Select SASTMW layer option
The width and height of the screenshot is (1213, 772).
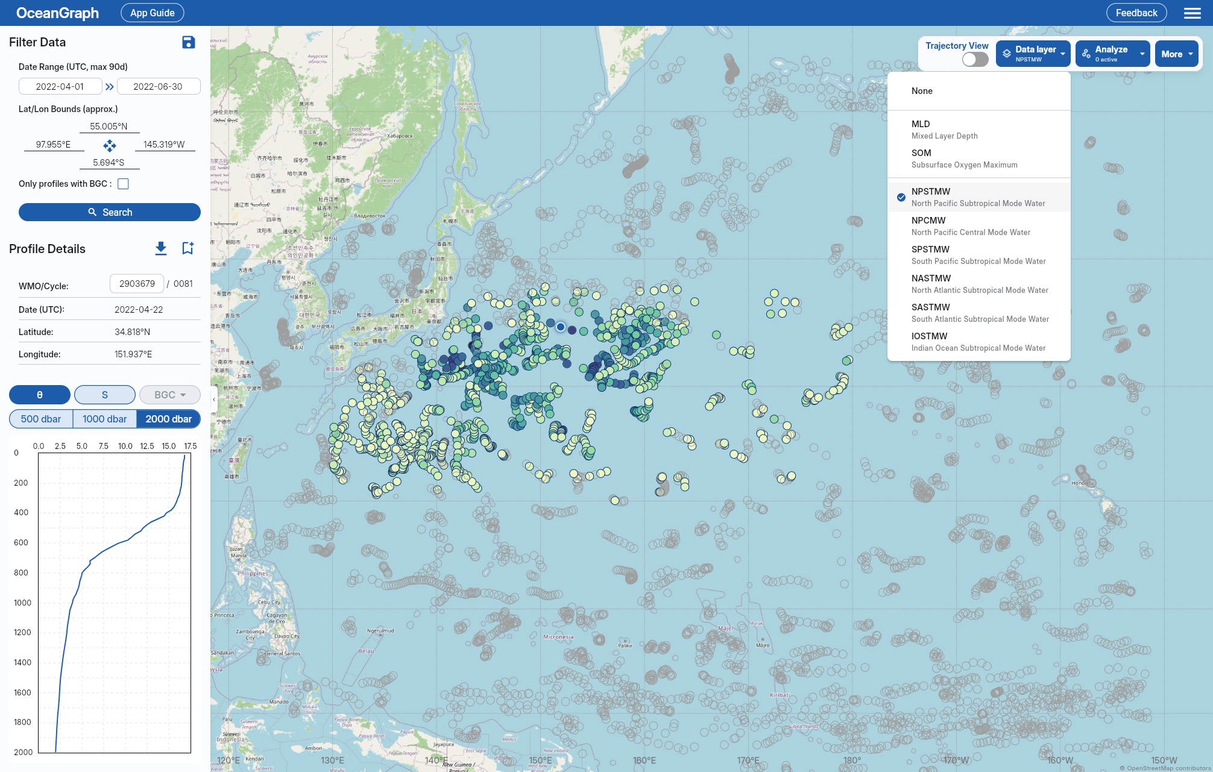pos(979,313)
